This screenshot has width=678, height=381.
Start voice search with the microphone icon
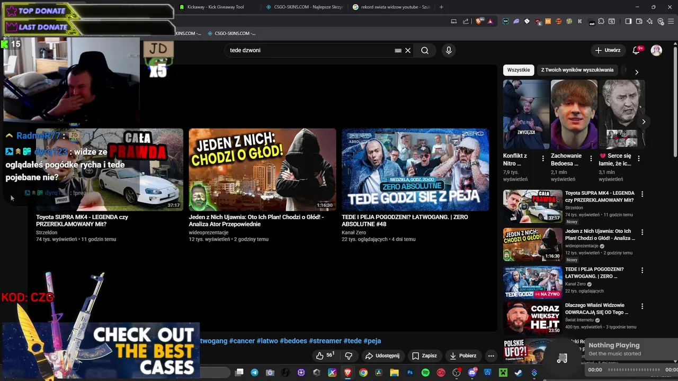coord(449,50)
